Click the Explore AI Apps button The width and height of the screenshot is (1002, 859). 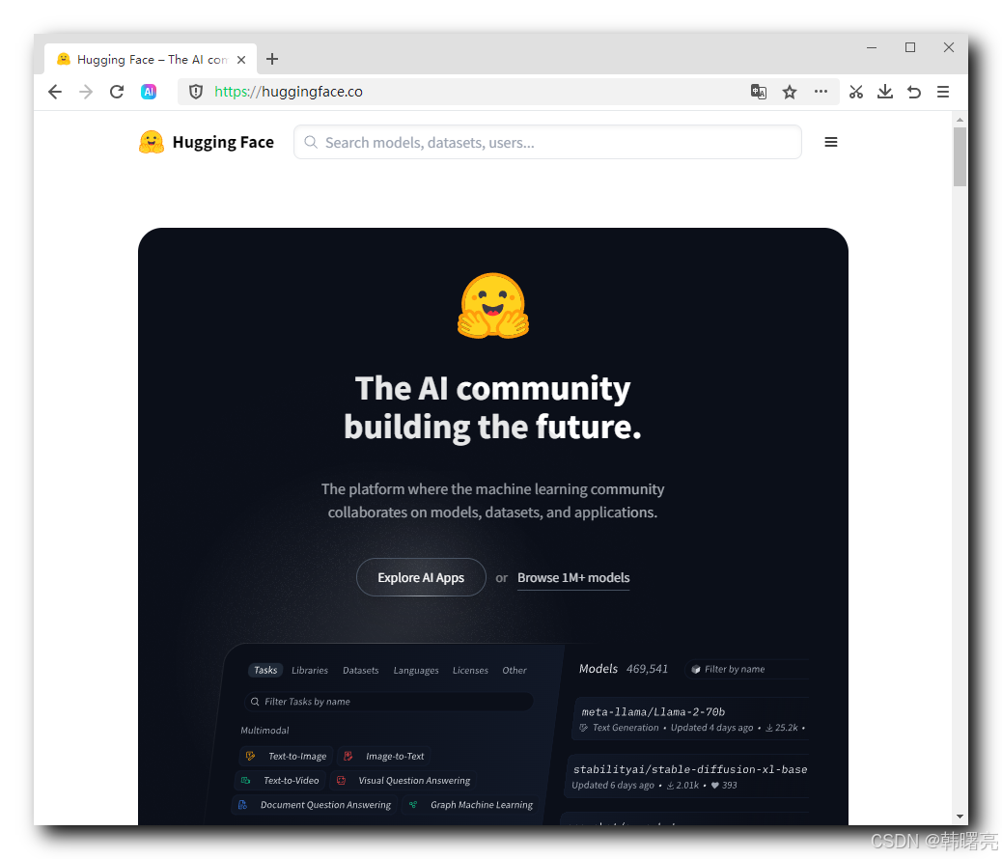pos(421,577)
